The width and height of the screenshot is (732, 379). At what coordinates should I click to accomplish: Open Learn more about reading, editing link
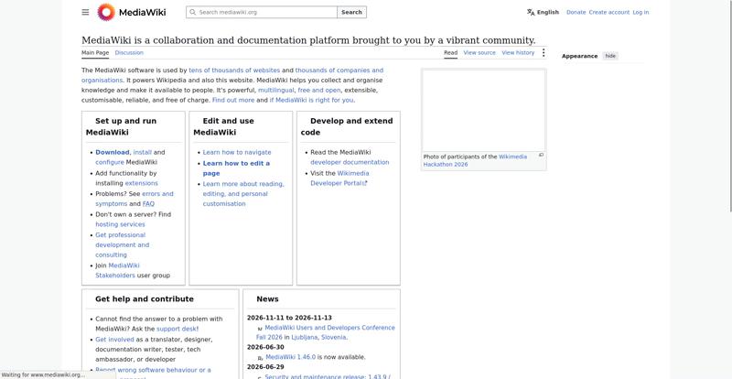[243, 194]
